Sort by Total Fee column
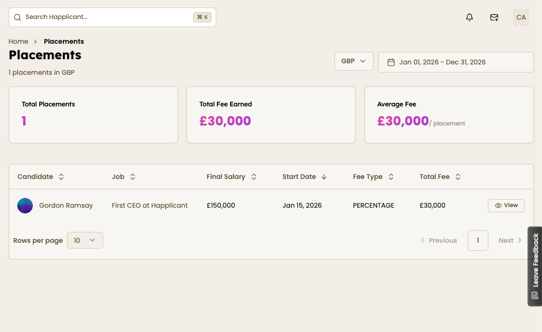Image resolution: width=542 pixels, height=332 pixels. [x=458, y=177]
